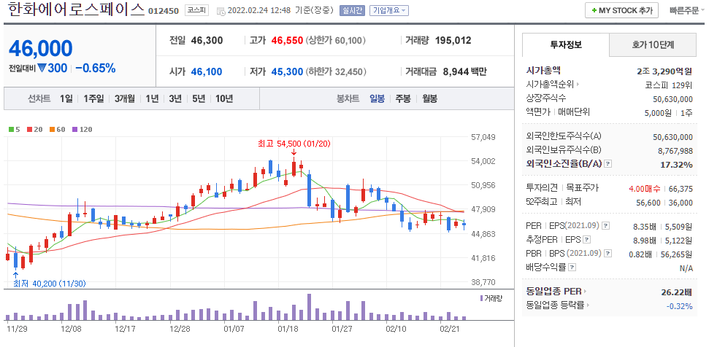Click the help icon next to PBR BPS
The width and height of the screenshot is (709, 347).
click(x=609, y=254)
